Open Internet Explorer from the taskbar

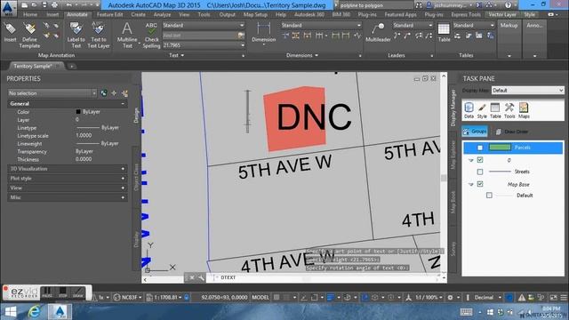tap(35, 312)
